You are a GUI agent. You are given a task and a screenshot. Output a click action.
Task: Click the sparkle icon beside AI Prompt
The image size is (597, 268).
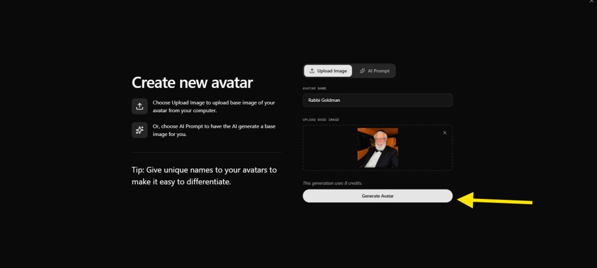pos(363,71)
